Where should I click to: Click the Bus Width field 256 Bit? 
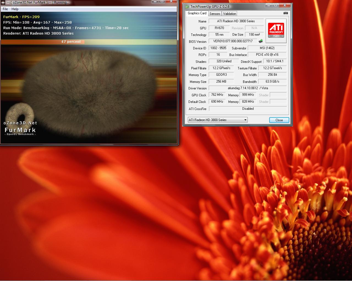(x=273, y=75)
